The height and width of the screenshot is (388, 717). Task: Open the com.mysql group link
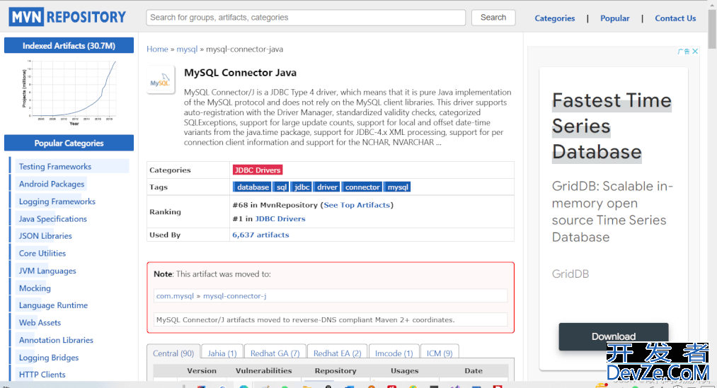pyautogui.click(x=175, y=296)
